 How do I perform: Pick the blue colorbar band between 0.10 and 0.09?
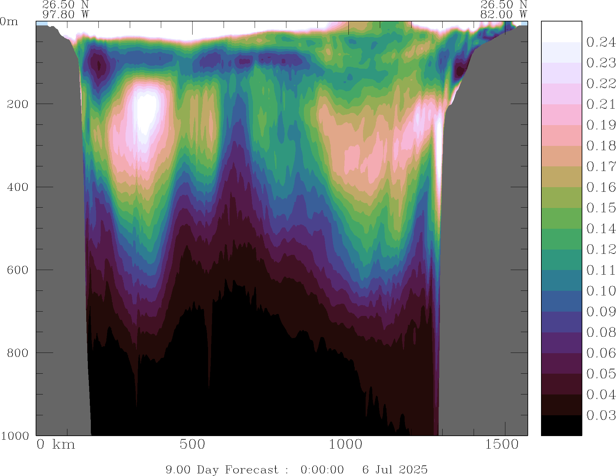pos(561,301)
